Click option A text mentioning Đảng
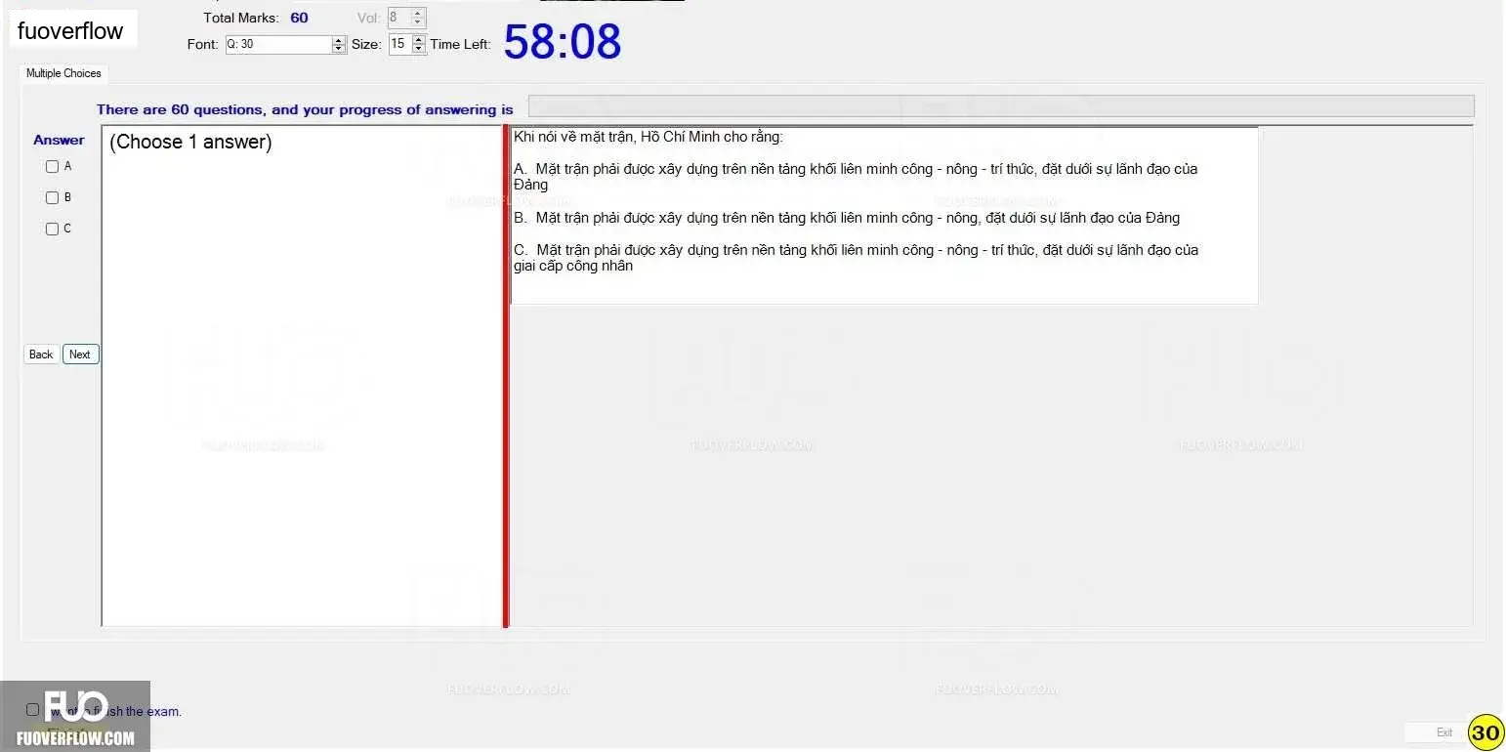 click(856, 177)
